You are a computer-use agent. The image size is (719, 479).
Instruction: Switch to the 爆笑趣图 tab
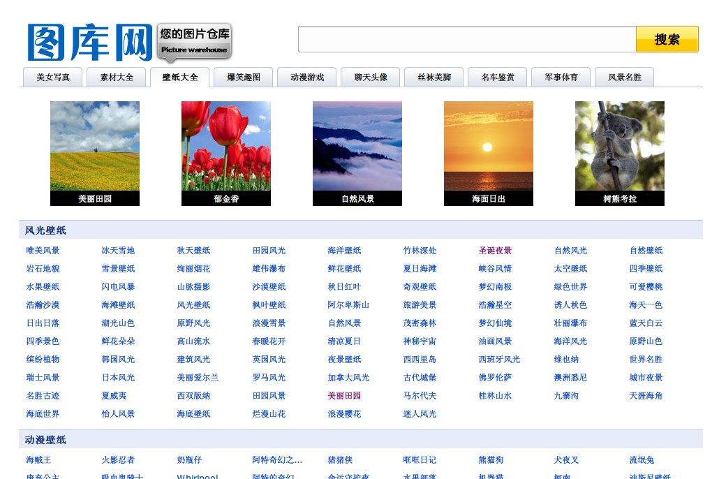(244, 77)
